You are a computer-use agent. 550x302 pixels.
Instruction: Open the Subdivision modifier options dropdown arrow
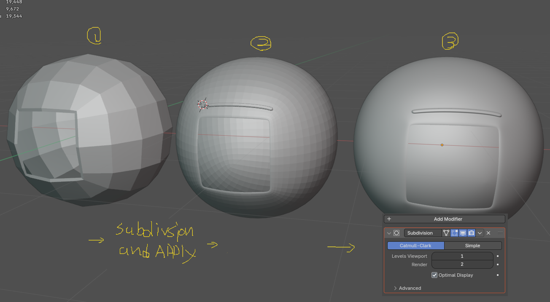[x=480, y=233]
